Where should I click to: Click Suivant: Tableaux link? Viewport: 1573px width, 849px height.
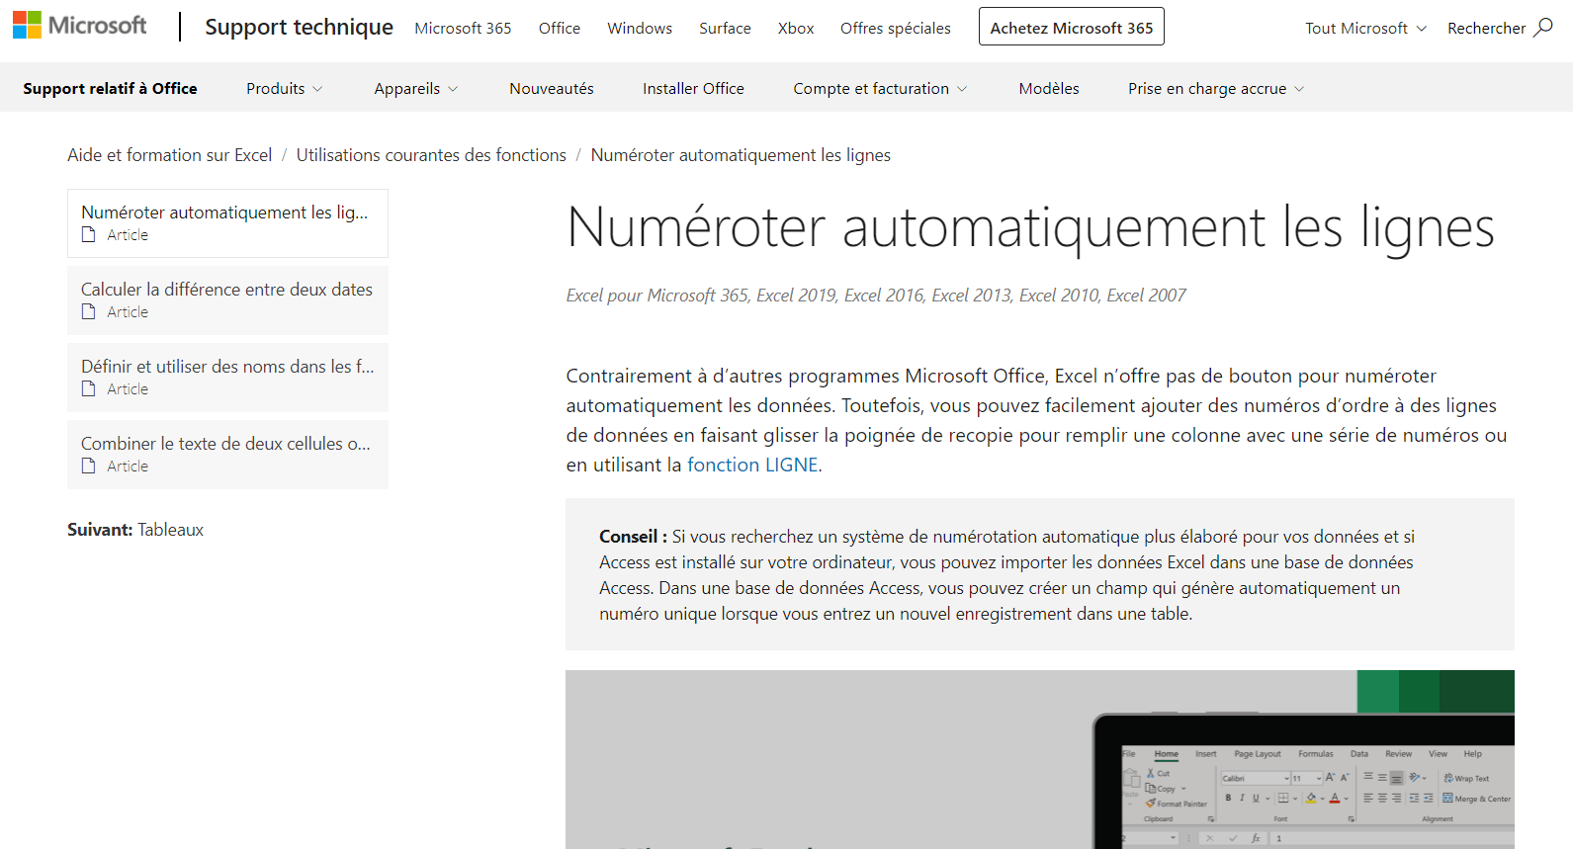point(135,530)
